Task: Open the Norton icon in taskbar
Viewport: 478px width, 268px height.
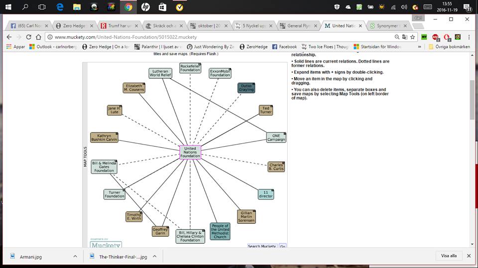Action: (x=179, y=7)
